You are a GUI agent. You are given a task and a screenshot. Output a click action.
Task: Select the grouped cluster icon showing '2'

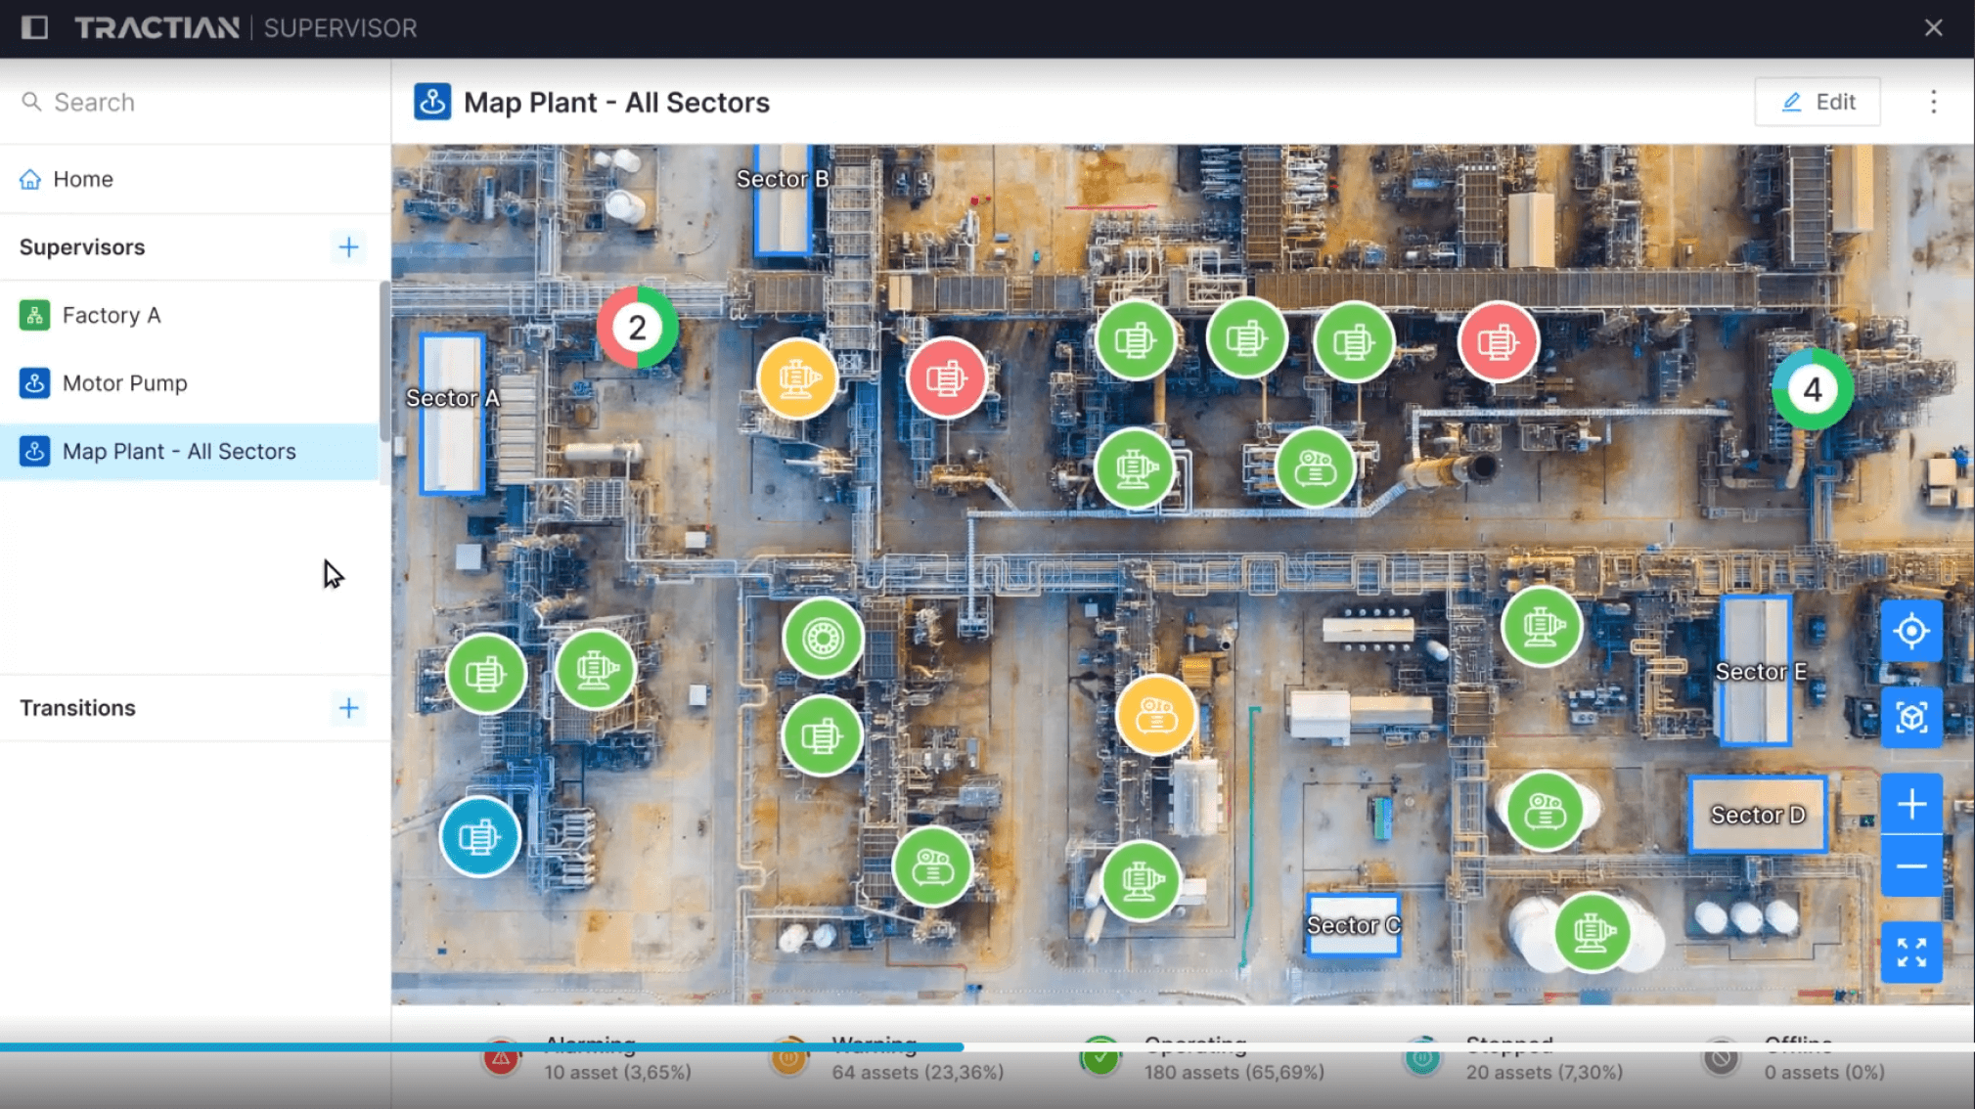636,327
